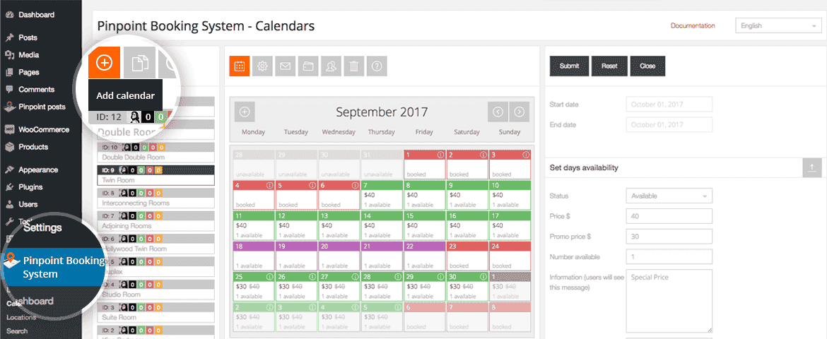Image resolution: width=827 pixels, height=339 pixels.
Task: Click the orange Add calendar plus icon
Action: pos(105,63)
